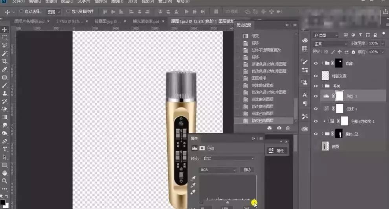Image resolution: width=389 pixels, height=209 pixels.
Task: Open the 预设 自定 dropdown
Action: point(229,158)
